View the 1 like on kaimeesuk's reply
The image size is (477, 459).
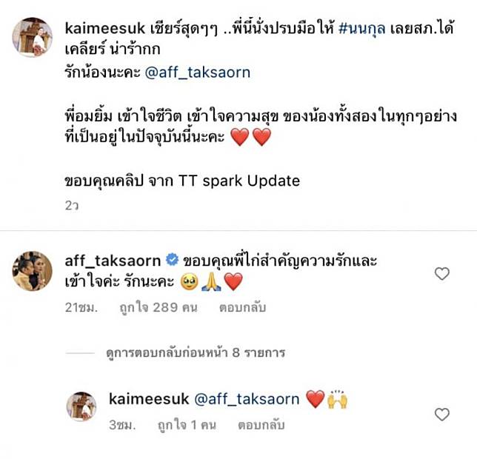187,425
